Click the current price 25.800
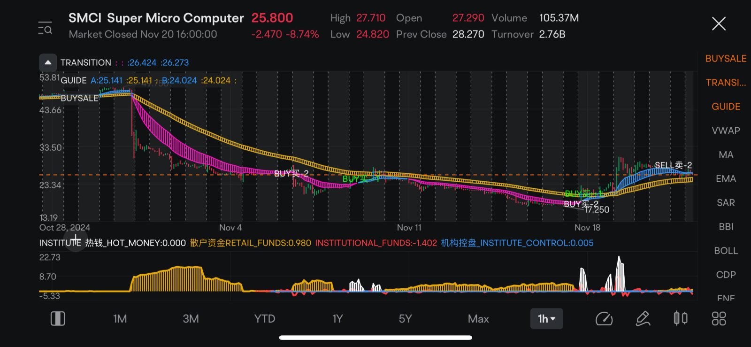Viewport: 751px width, 347px height. 272,18
